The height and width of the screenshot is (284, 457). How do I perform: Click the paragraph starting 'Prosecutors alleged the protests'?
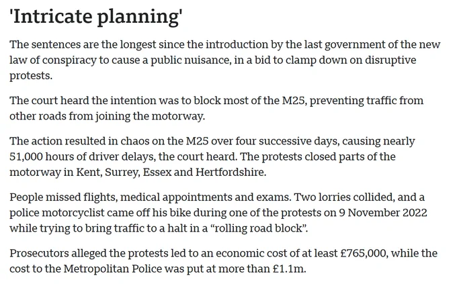(x=223, y=261)
